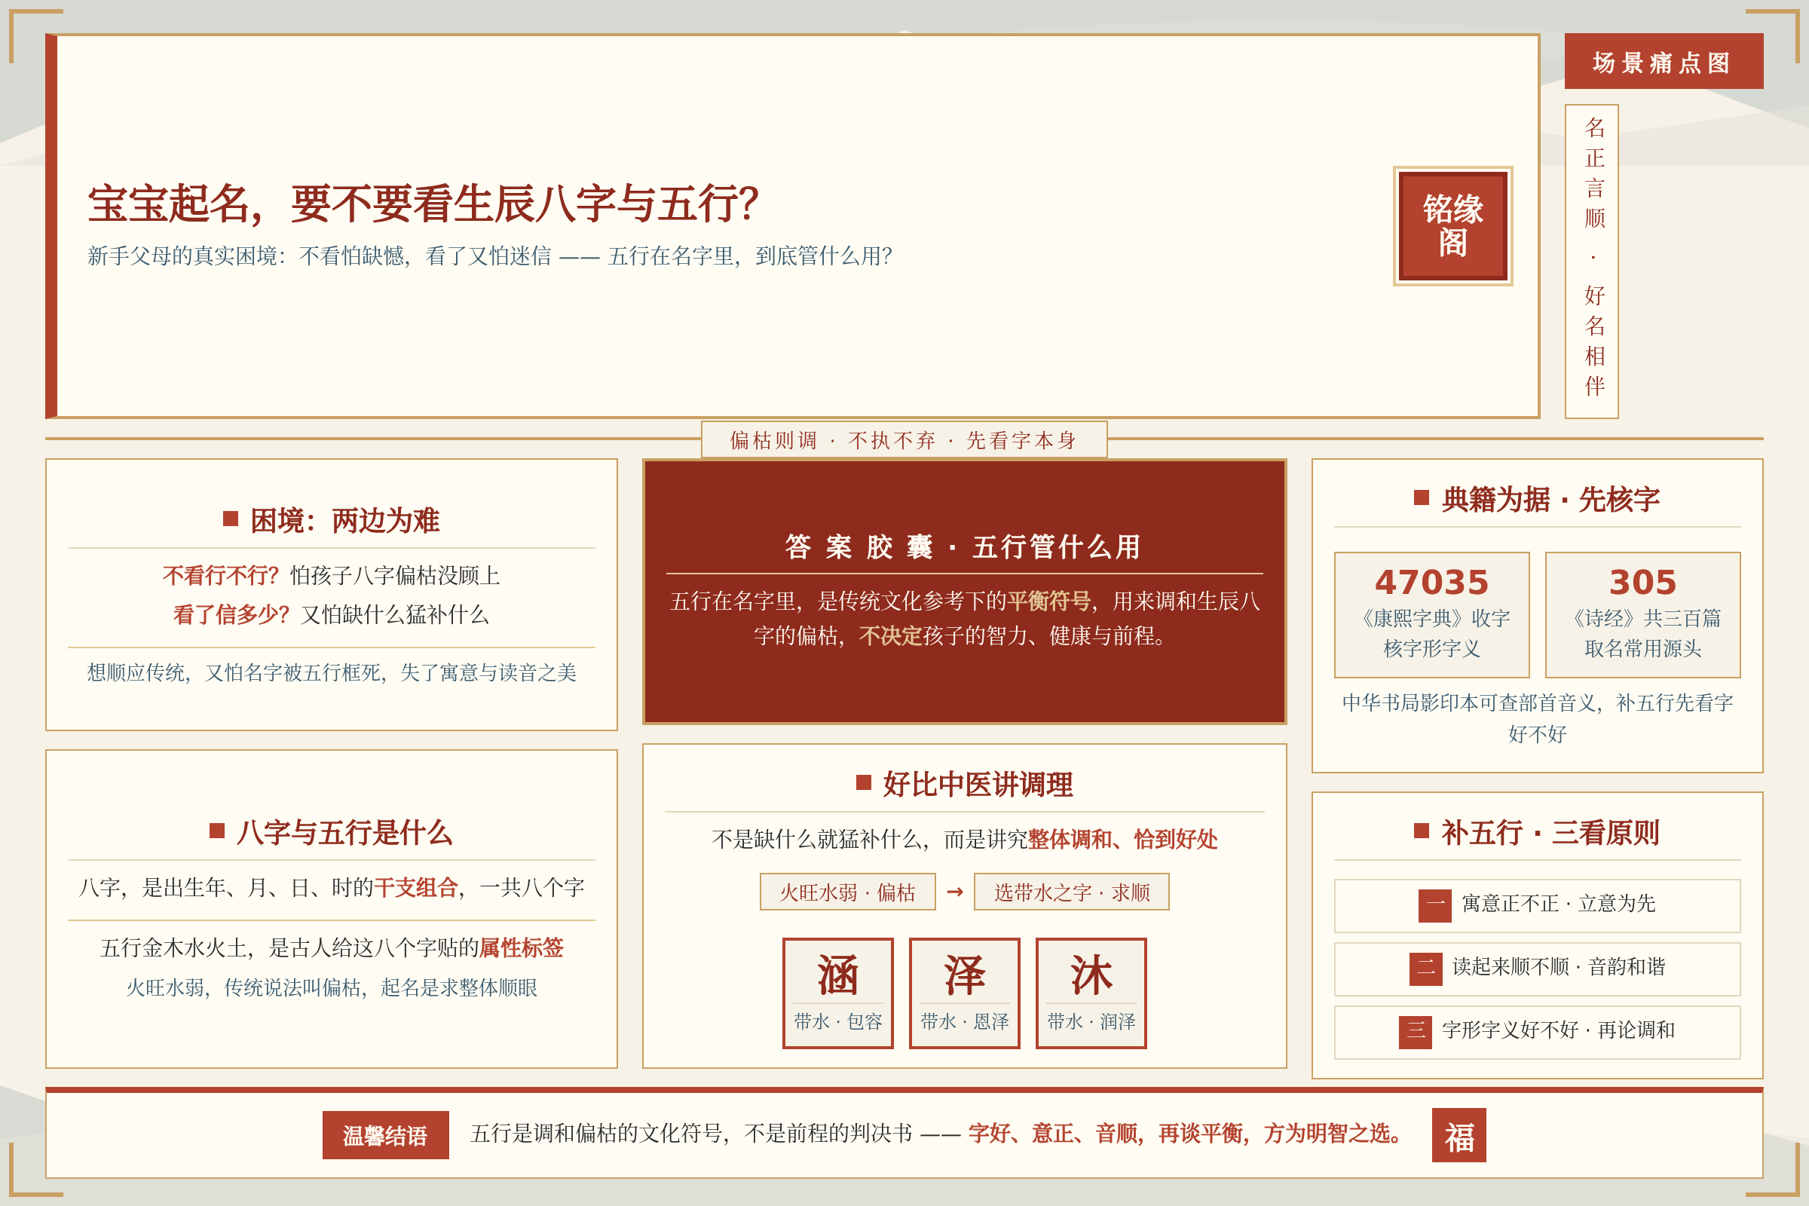This screenshot has width=1809, height=1206.
Task: Click the 温馨结语 label
Action: (385, 1134)
